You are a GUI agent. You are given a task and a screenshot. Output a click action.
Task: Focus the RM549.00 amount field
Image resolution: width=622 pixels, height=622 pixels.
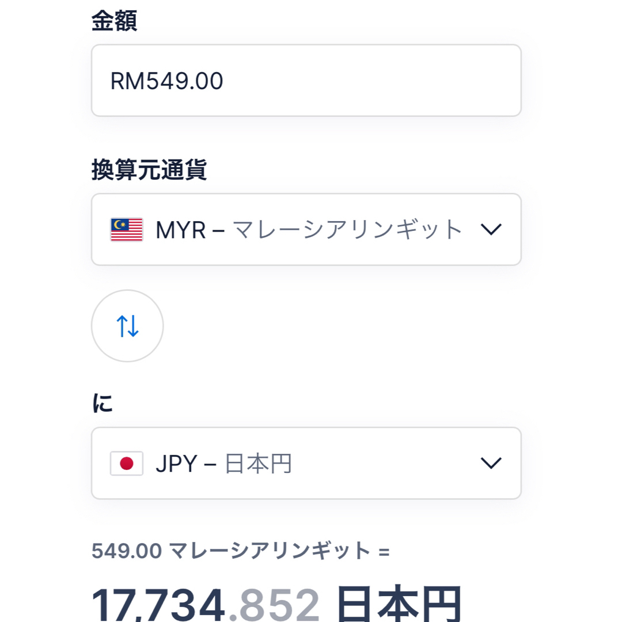point(306,81)
